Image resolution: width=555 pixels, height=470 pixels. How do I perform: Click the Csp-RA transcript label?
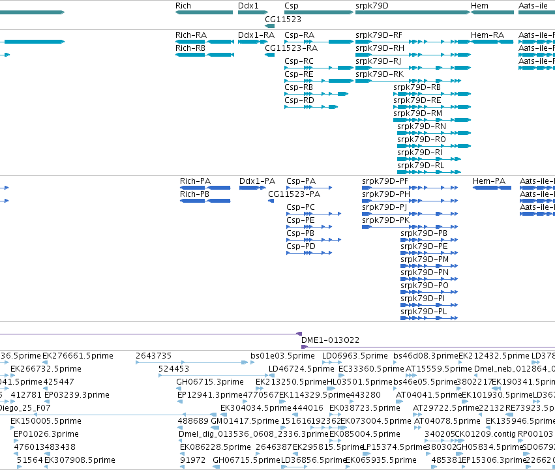[x=299, y=35]
